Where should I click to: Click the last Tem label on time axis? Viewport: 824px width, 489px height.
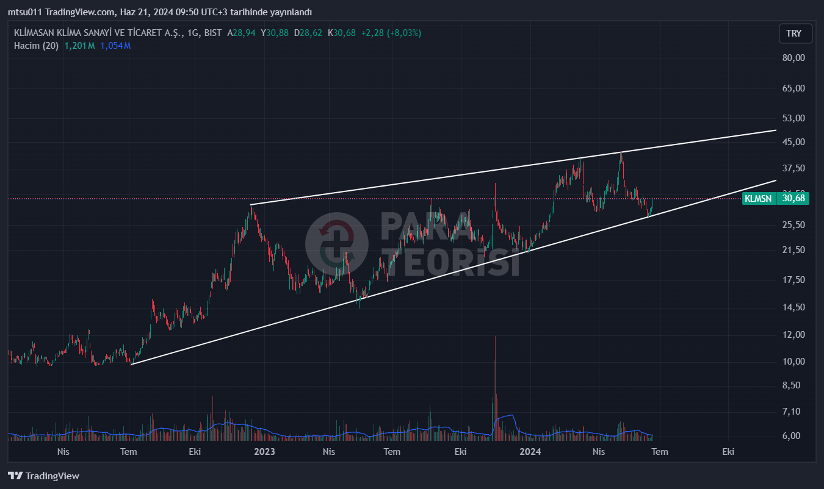pyautogui.click(x=660, y=452)
